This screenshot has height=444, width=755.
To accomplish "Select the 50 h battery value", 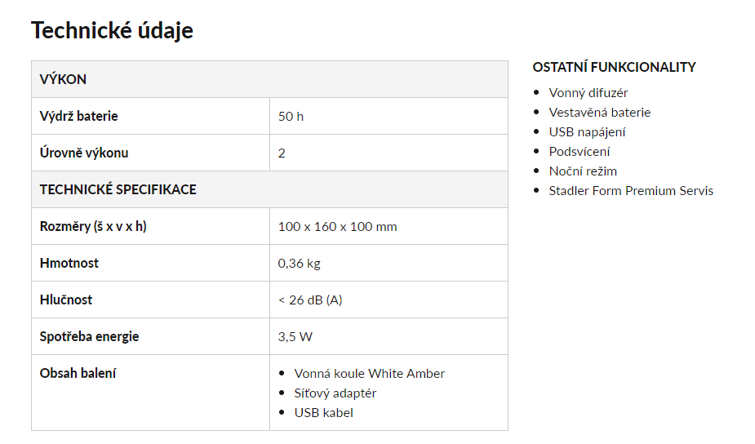I will point(291,117).
